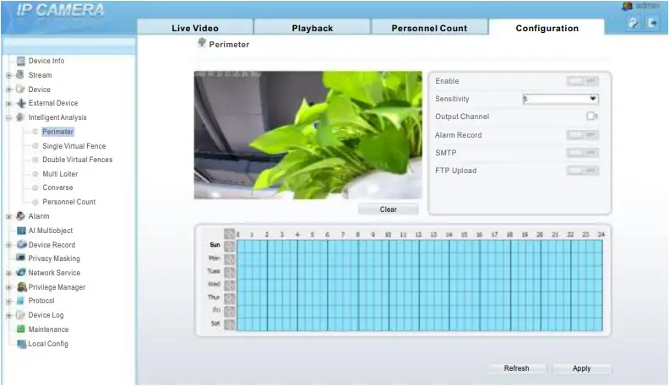Click the Sun row in the schedule grid
Viewport: 669px width, 386px height.
click(x=420, y=246)
